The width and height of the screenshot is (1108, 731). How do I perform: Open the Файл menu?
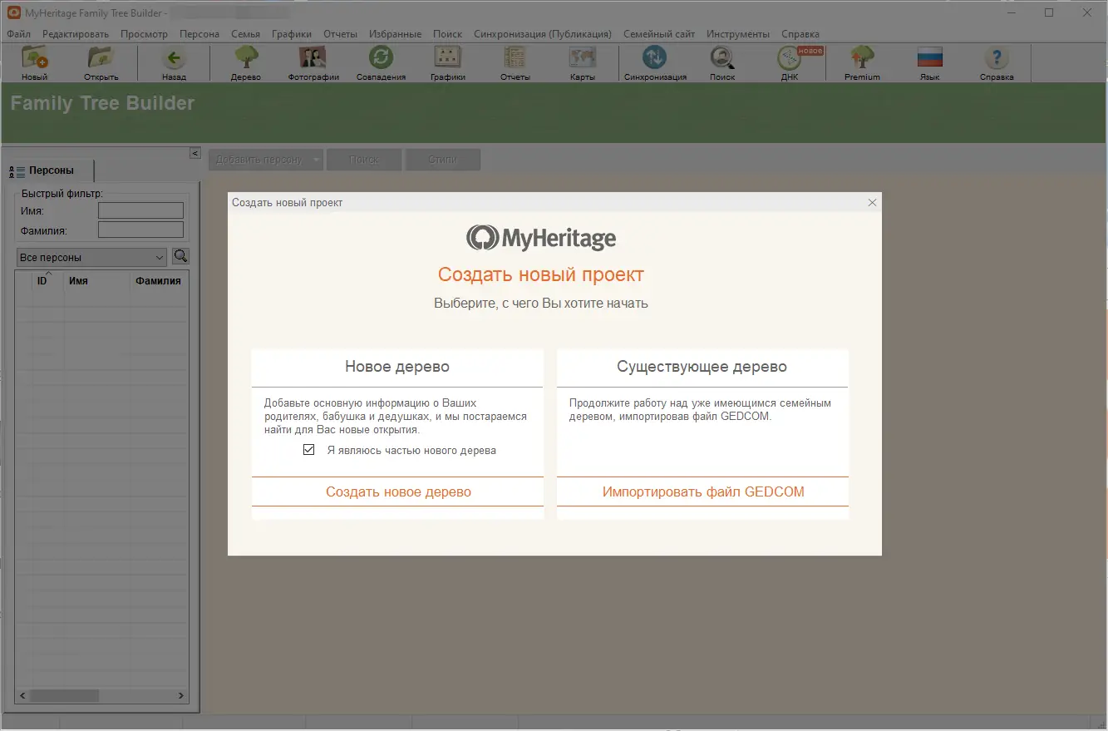click(18, 34)
